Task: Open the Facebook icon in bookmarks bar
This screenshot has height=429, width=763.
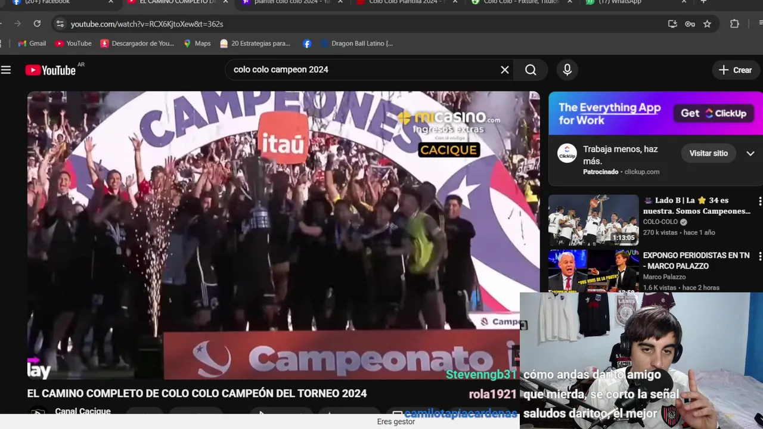Action: [x=307, y=43]
